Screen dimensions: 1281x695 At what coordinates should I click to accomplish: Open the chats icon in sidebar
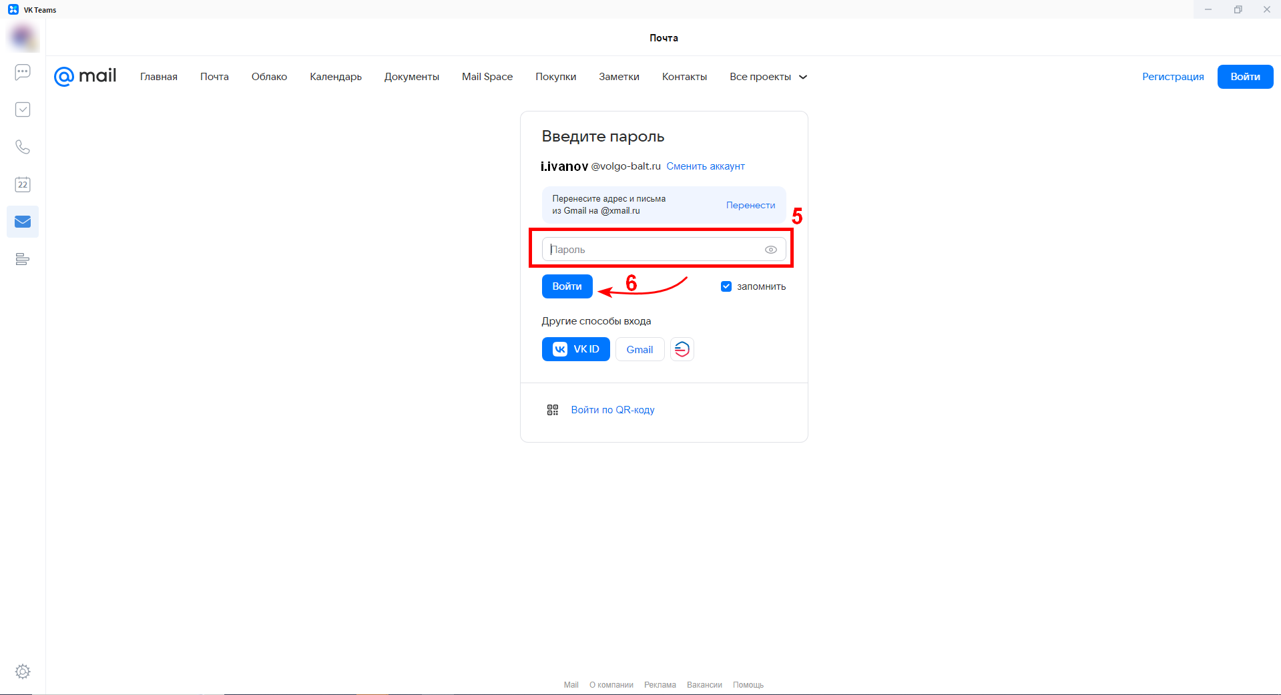(23, 72)
